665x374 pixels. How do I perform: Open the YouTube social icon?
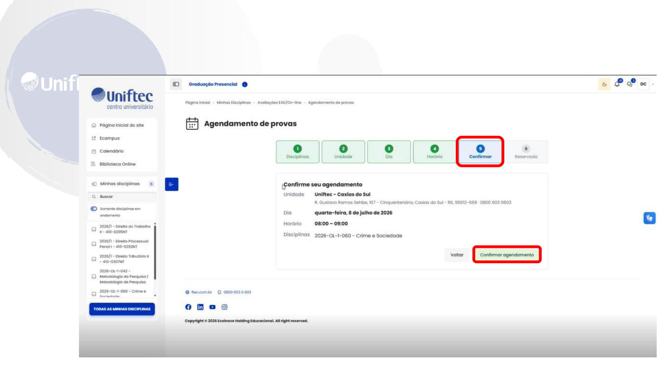click(212, 307)
